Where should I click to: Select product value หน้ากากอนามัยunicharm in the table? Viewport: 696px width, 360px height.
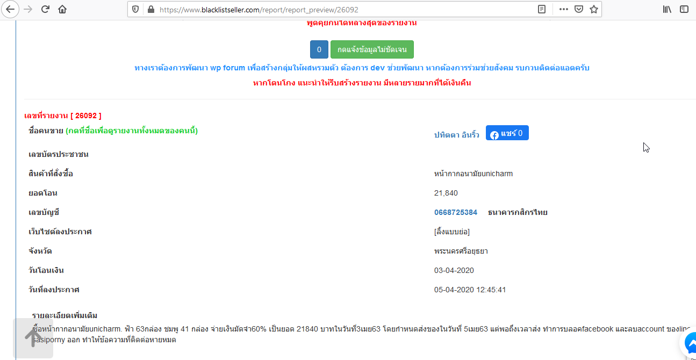click(x=473, y=174)
